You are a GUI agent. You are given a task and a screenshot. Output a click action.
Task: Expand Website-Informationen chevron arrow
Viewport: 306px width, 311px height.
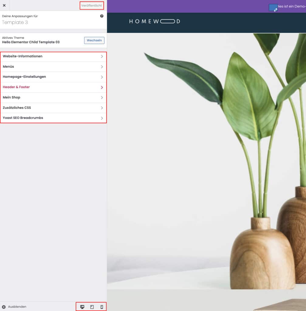(102, 56)
